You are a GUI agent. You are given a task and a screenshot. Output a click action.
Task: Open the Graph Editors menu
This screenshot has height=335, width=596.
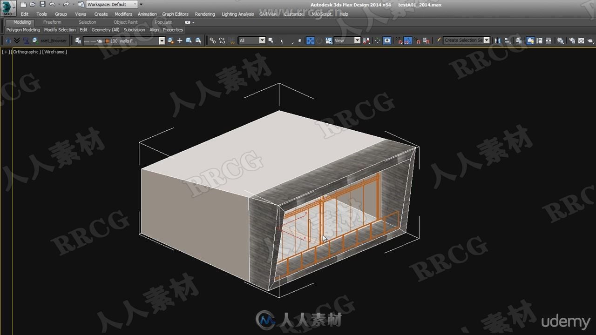[175, 14]
